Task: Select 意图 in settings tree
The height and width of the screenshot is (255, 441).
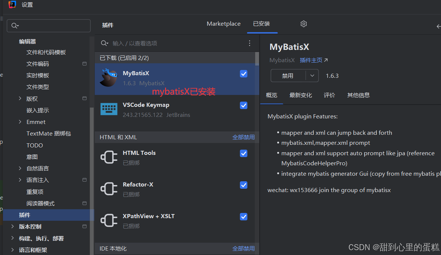Action: [32, 157]
